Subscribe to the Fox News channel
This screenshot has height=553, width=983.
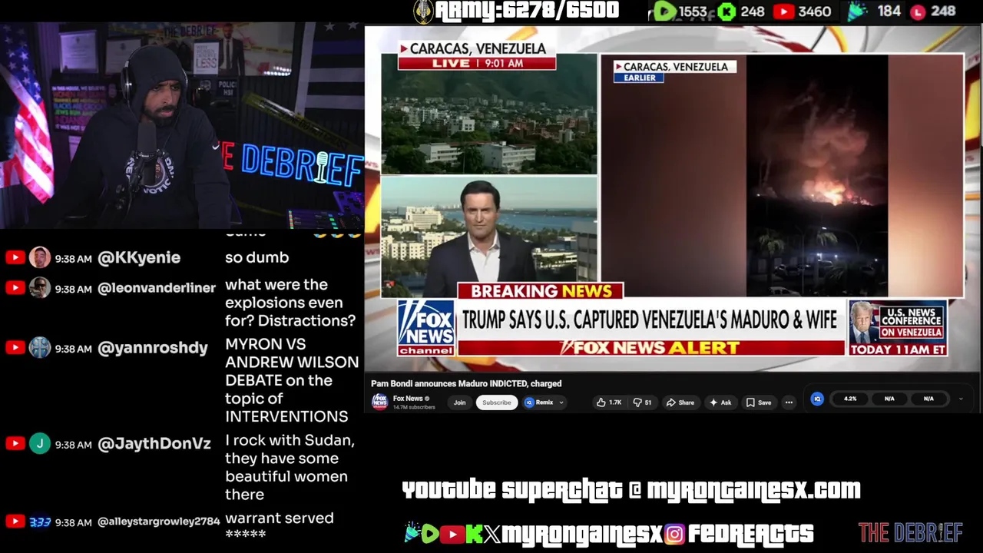point(496,402)
